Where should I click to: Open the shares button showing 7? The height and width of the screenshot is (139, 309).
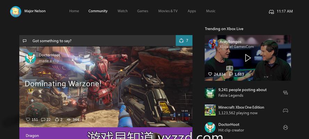184,41
